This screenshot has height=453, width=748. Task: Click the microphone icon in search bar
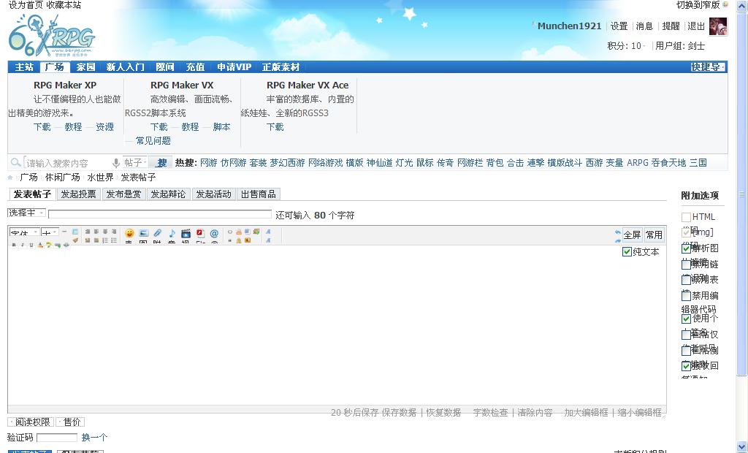click(116, 163)
